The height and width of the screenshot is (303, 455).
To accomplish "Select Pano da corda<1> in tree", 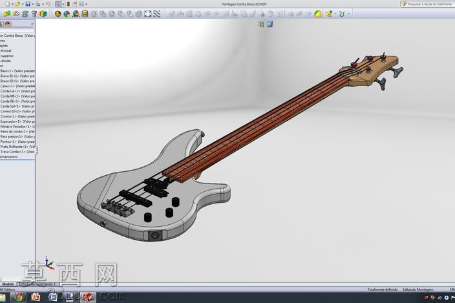I will (17, 131).
